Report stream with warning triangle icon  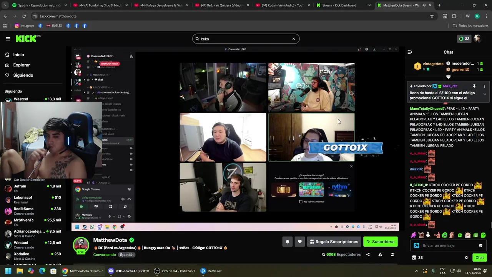380,255
